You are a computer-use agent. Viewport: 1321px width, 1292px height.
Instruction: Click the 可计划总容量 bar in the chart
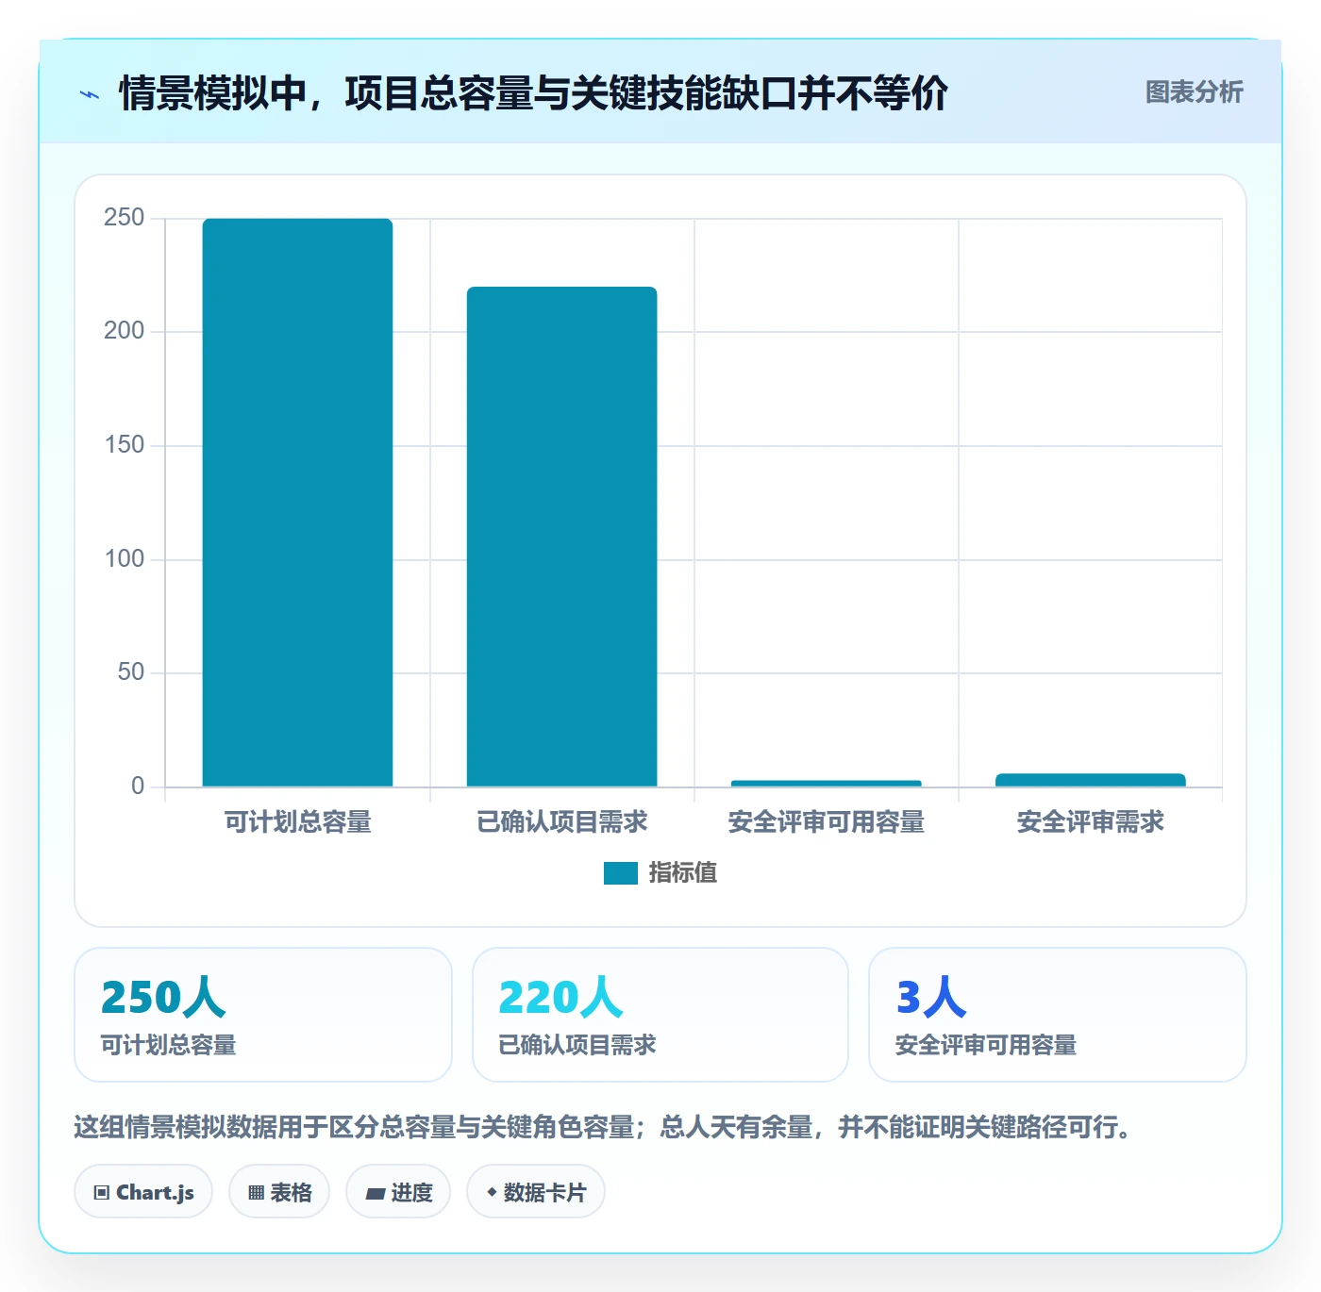click(x=297, y=503)
